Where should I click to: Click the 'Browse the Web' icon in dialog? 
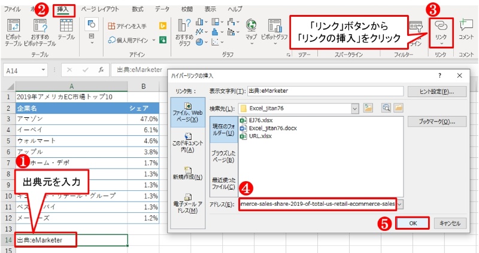pos(386,108)
